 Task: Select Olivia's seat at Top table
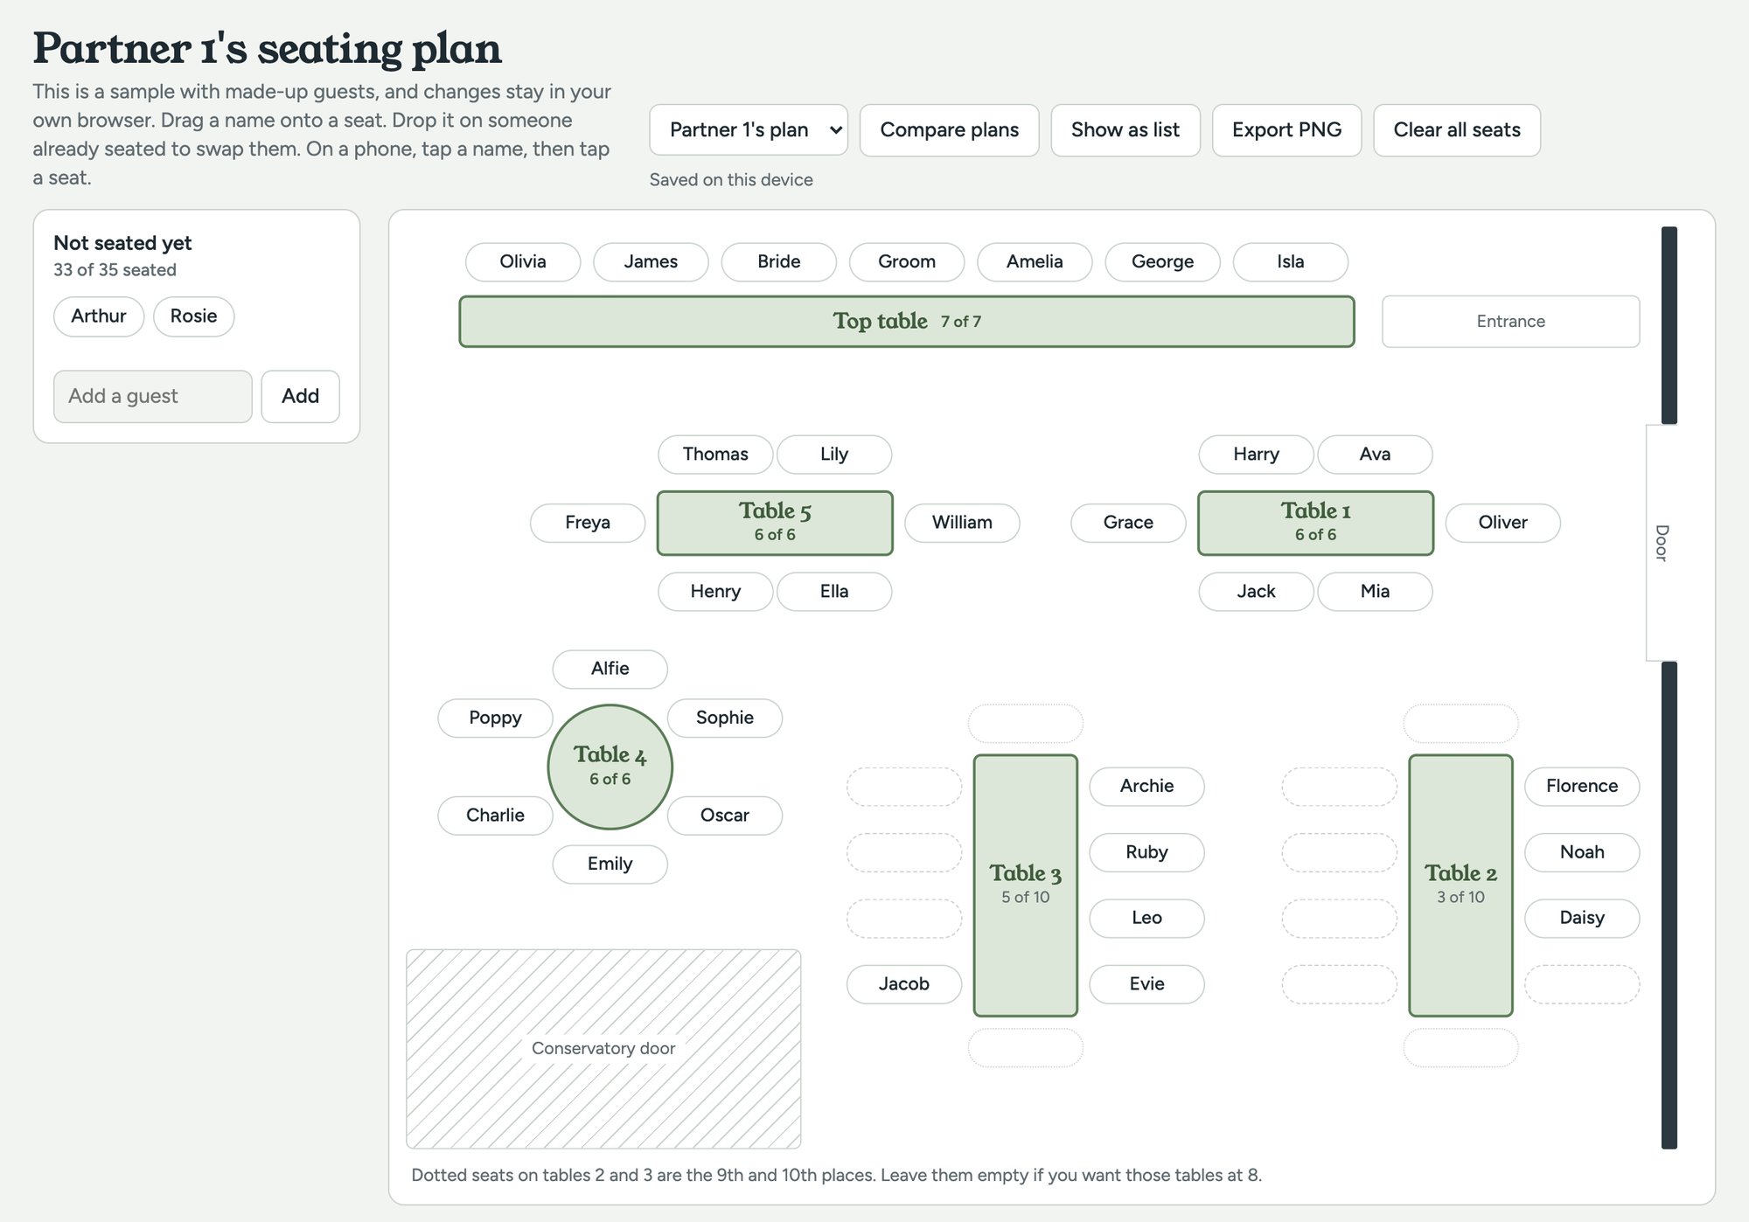[x=523, y=262]
